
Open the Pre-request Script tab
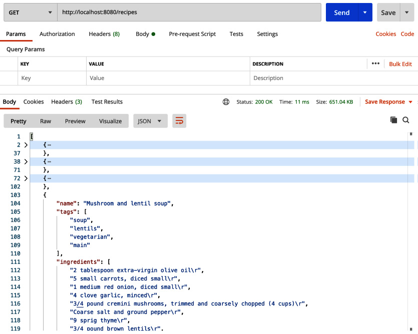click(192, 34)
